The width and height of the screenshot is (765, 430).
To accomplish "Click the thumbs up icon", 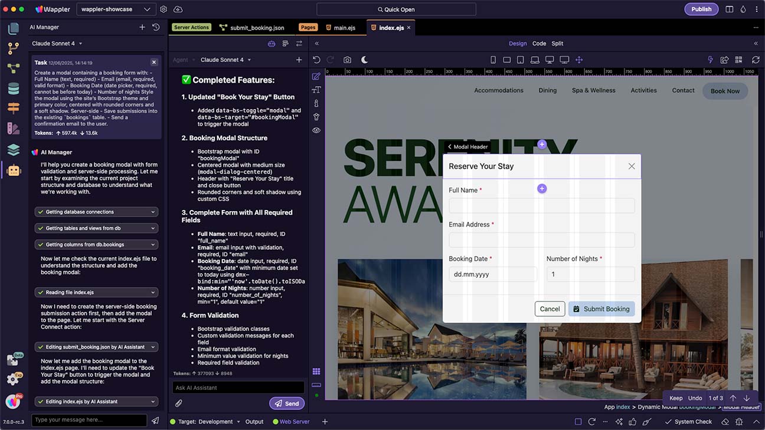I will coord(633,422).
